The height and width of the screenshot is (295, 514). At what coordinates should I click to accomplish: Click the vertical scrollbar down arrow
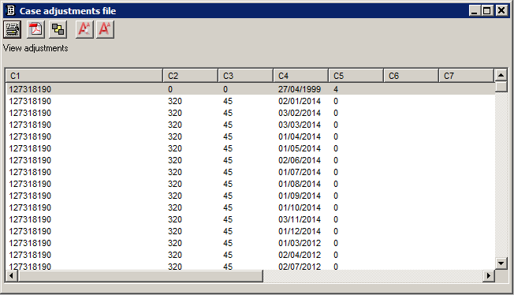click(501, 263)
